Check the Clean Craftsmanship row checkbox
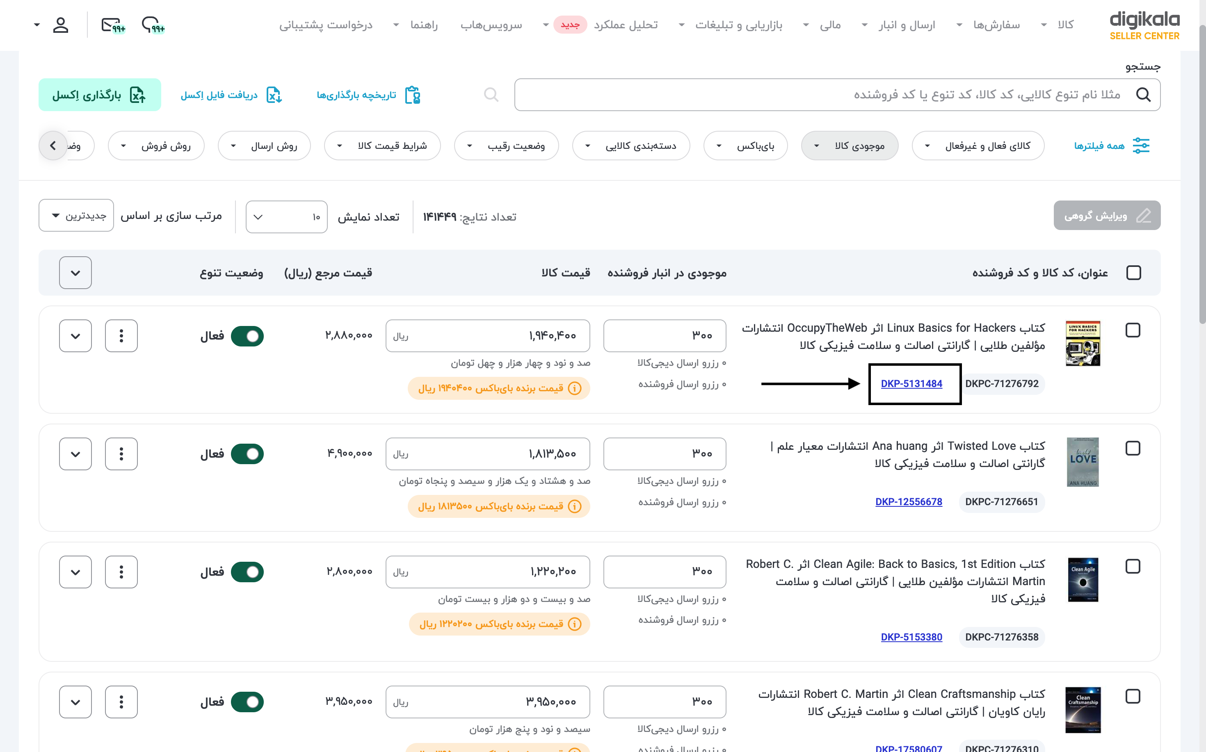Image resolution: width=1206 pixels, height=752 pixels. click(x=1133, y=696)
